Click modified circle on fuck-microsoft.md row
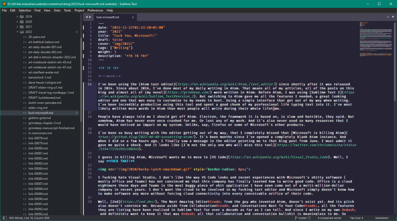 click(77, 113)
